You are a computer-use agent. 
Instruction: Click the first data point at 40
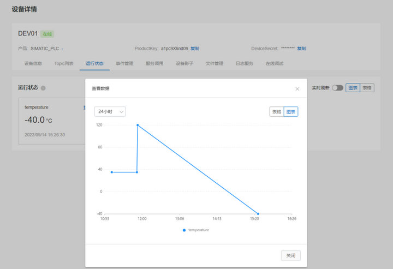click(112, 172)
